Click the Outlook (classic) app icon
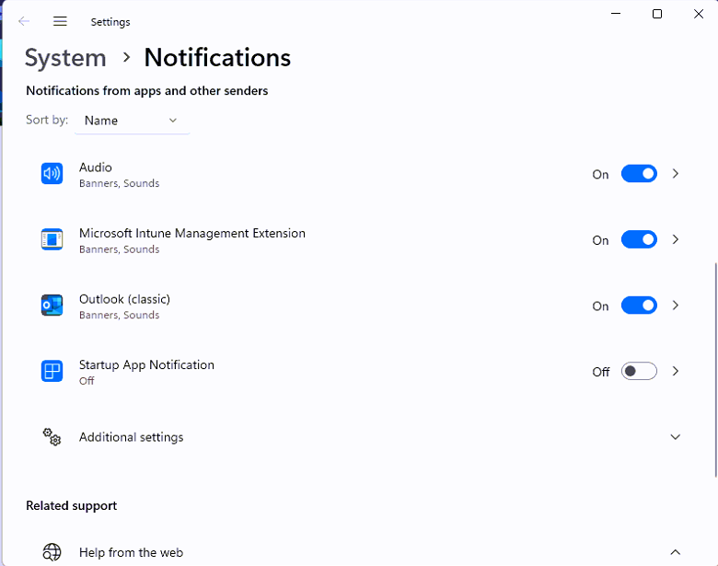 click(x=52, y=306)
